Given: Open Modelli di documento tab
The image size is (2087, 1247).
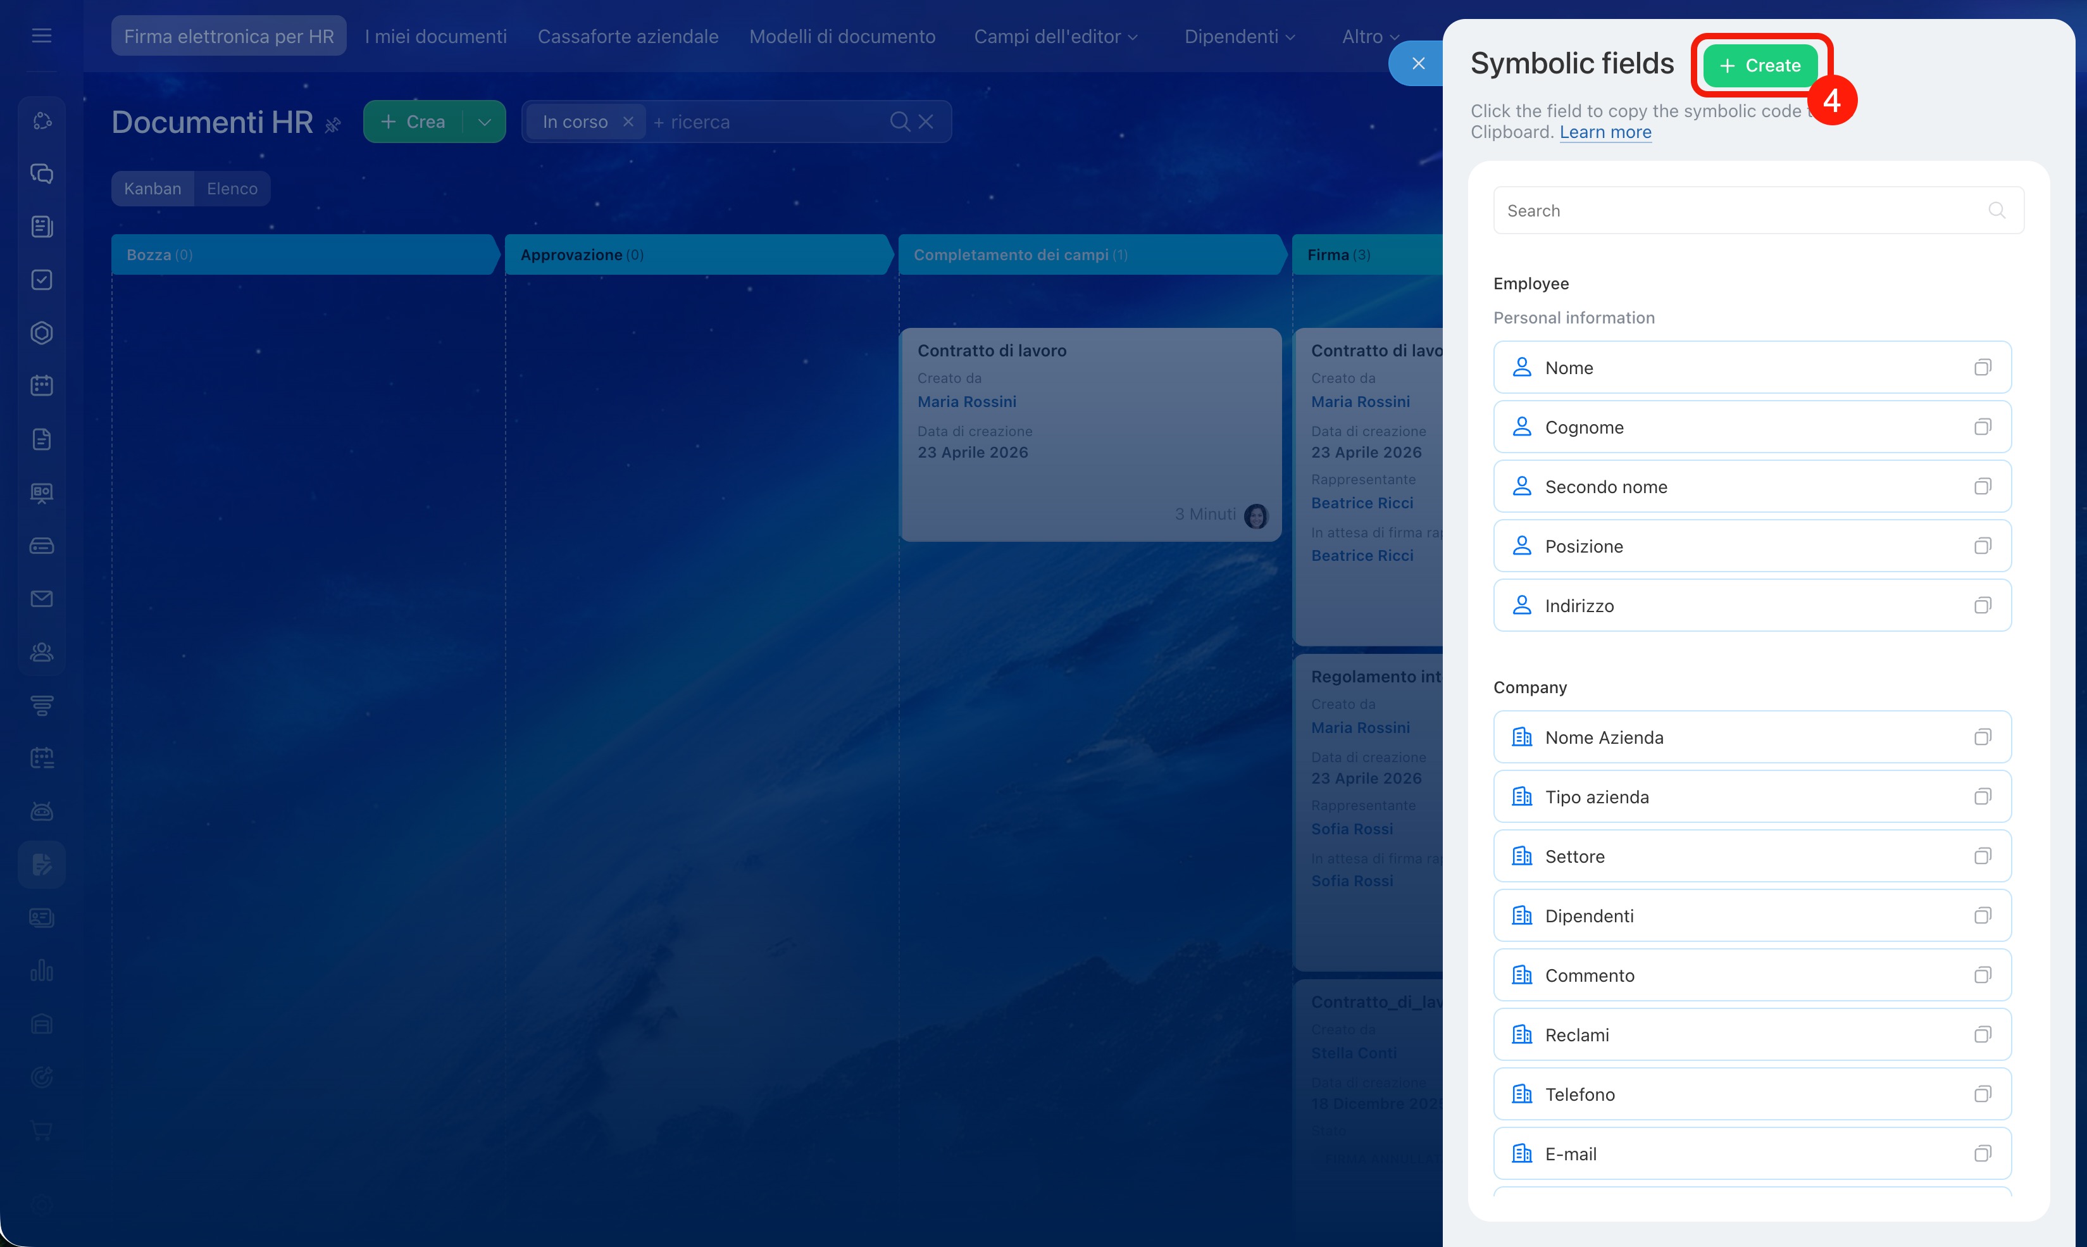Looking at the screenshot, I should click(x=842, y=36).
